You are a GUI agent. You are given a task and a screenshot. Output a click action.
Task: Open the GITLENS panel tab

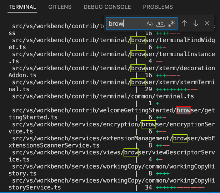pos(60,7)
